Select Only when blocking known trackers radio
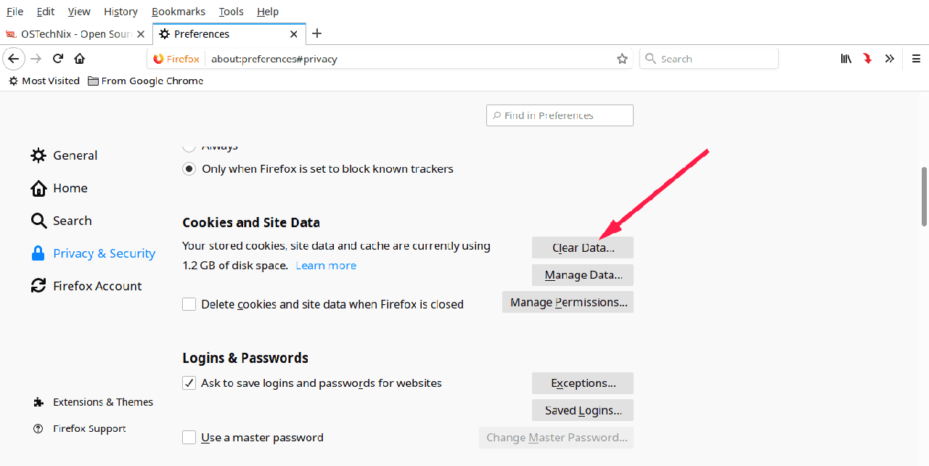This screenshot has width=929, height=466. [189, 168]
